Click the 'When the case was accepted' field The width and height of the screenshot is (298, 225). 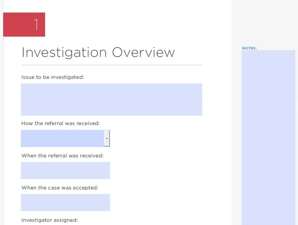point(65,202)
